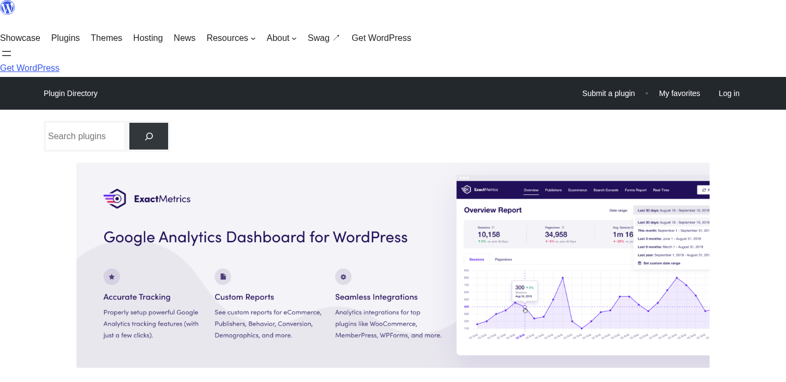
Task: Click the 300 chart tooltip
Action: tap(525, 291)
